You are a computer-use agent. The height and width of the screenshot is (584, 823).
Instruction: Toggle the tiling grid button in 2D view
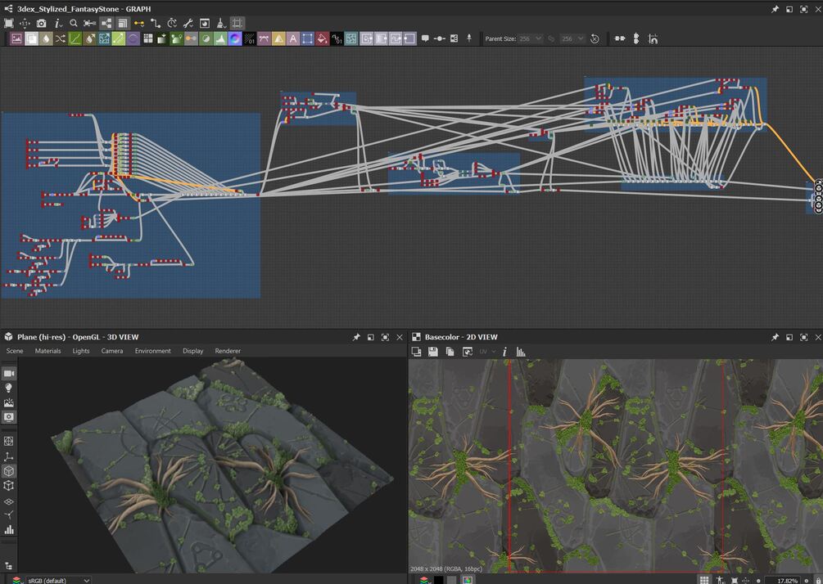pos(703,580)
